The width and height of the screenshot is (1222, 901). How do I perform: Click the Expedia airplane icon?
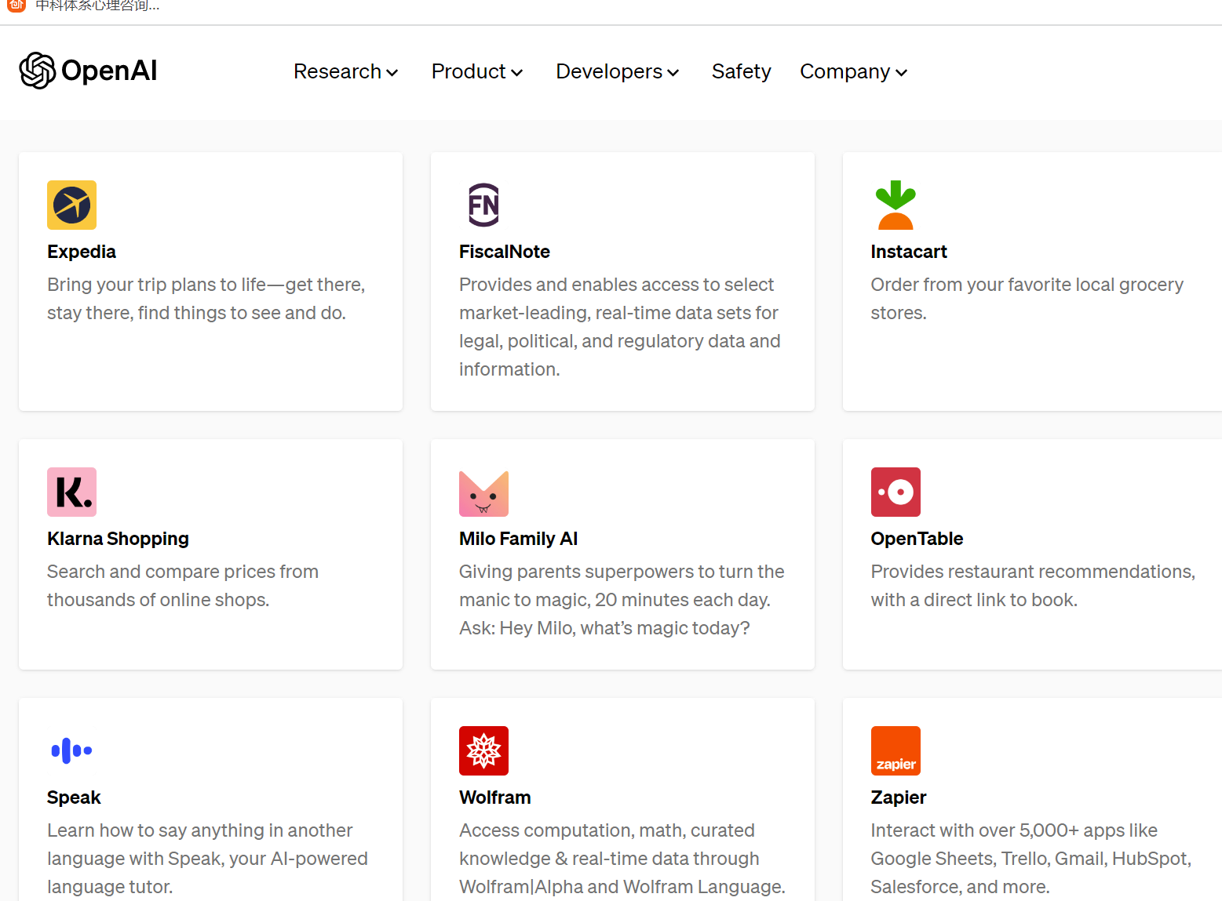pos(71,205)
